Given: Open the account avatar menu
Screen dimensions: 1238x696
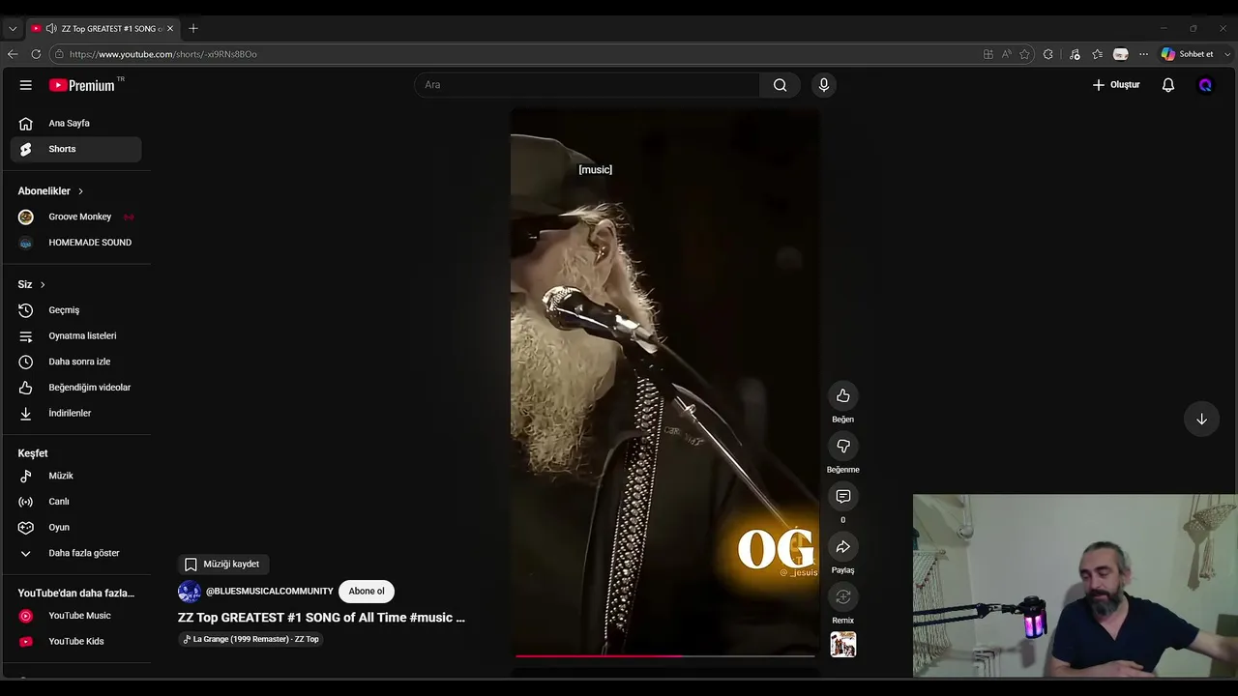Looking at the screenshot, I should pyautogui.click(x=1205, y=85).
